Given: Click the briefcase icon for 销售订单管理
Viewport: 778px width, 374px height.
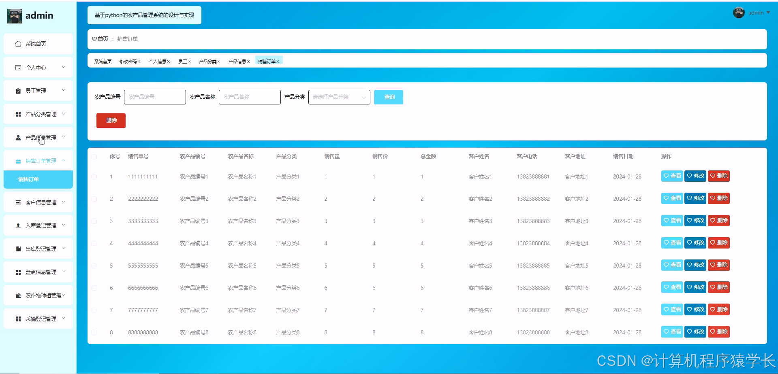Looking at the screenshot, I should coord(18,161).
